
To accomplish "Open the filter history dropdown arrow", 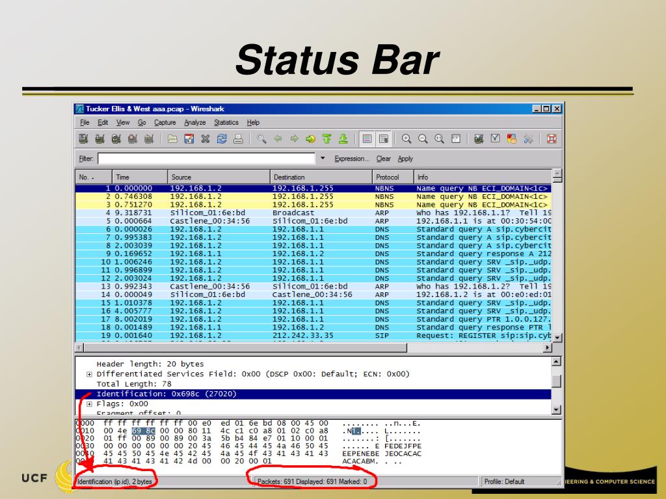I will (323, 159).
